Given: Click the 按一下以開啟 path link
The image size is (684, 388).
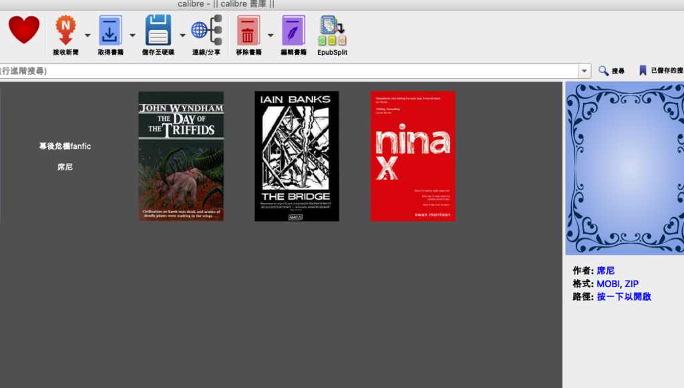Looking at the screenshot, I should 624,297.
